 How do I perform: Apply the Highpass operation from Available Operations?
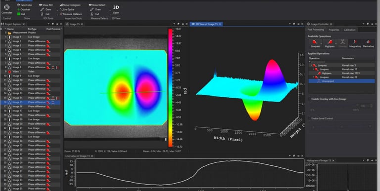point(330,43)
